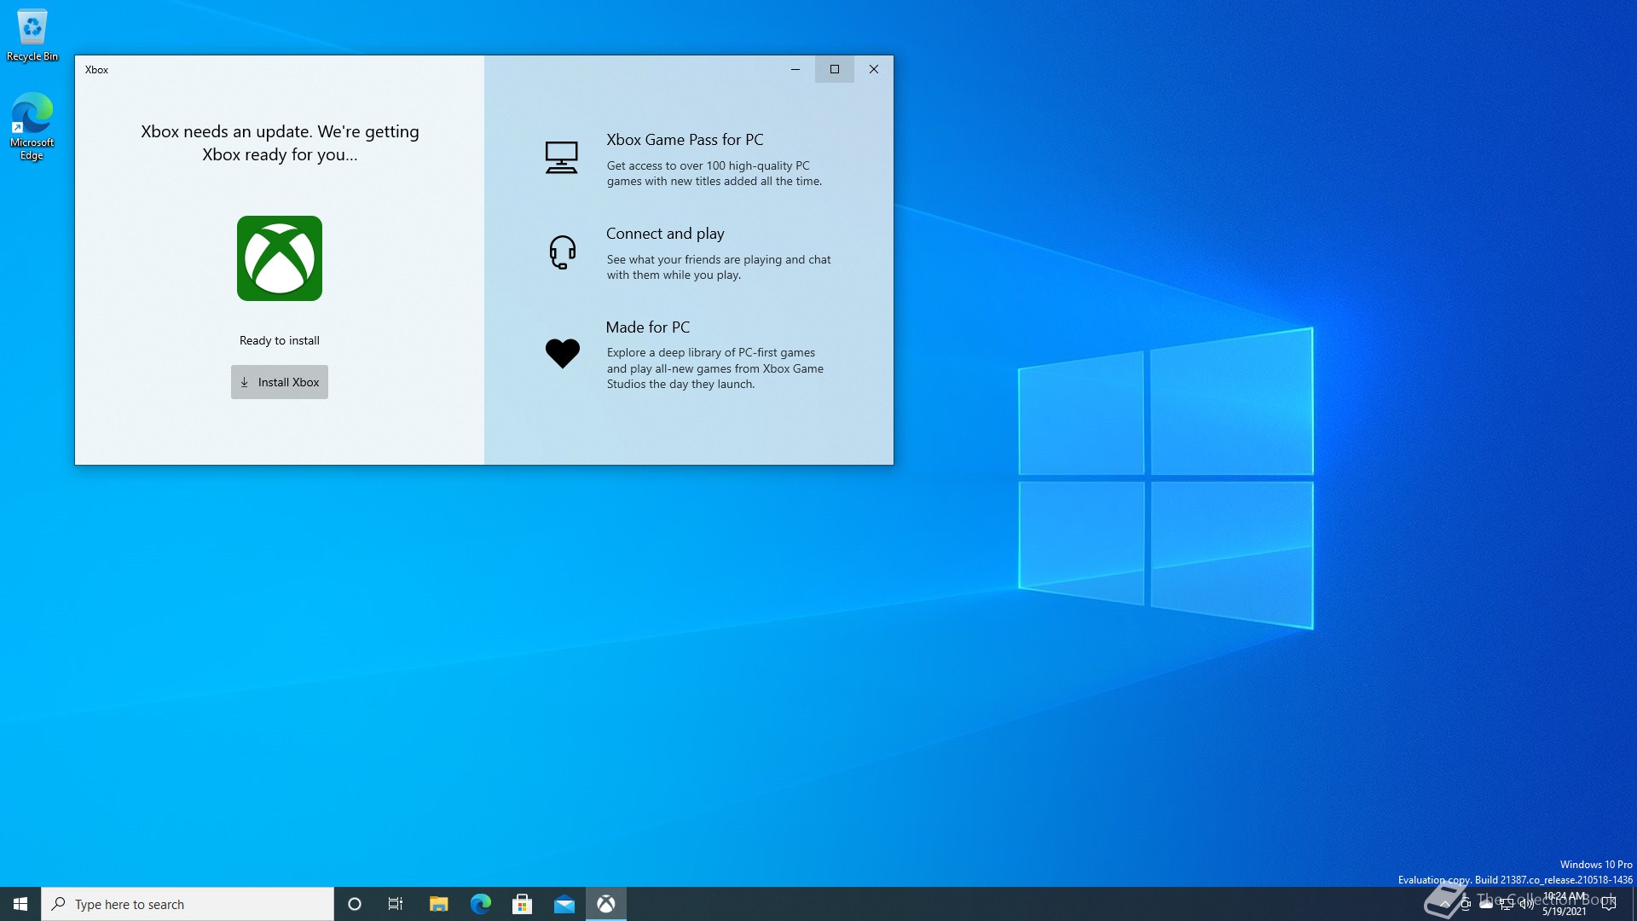Click the taskbar clock showing 10:24 AM
The image size is (1637, 921).
point(1565,904)
